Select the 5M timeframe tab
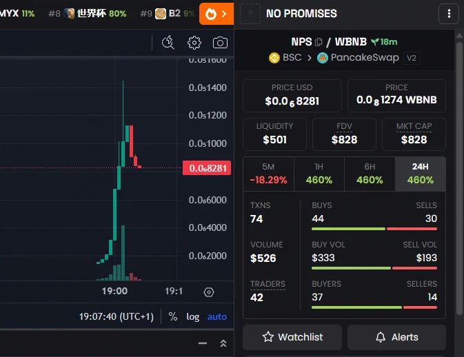464x357 pixels. point(268,174)
